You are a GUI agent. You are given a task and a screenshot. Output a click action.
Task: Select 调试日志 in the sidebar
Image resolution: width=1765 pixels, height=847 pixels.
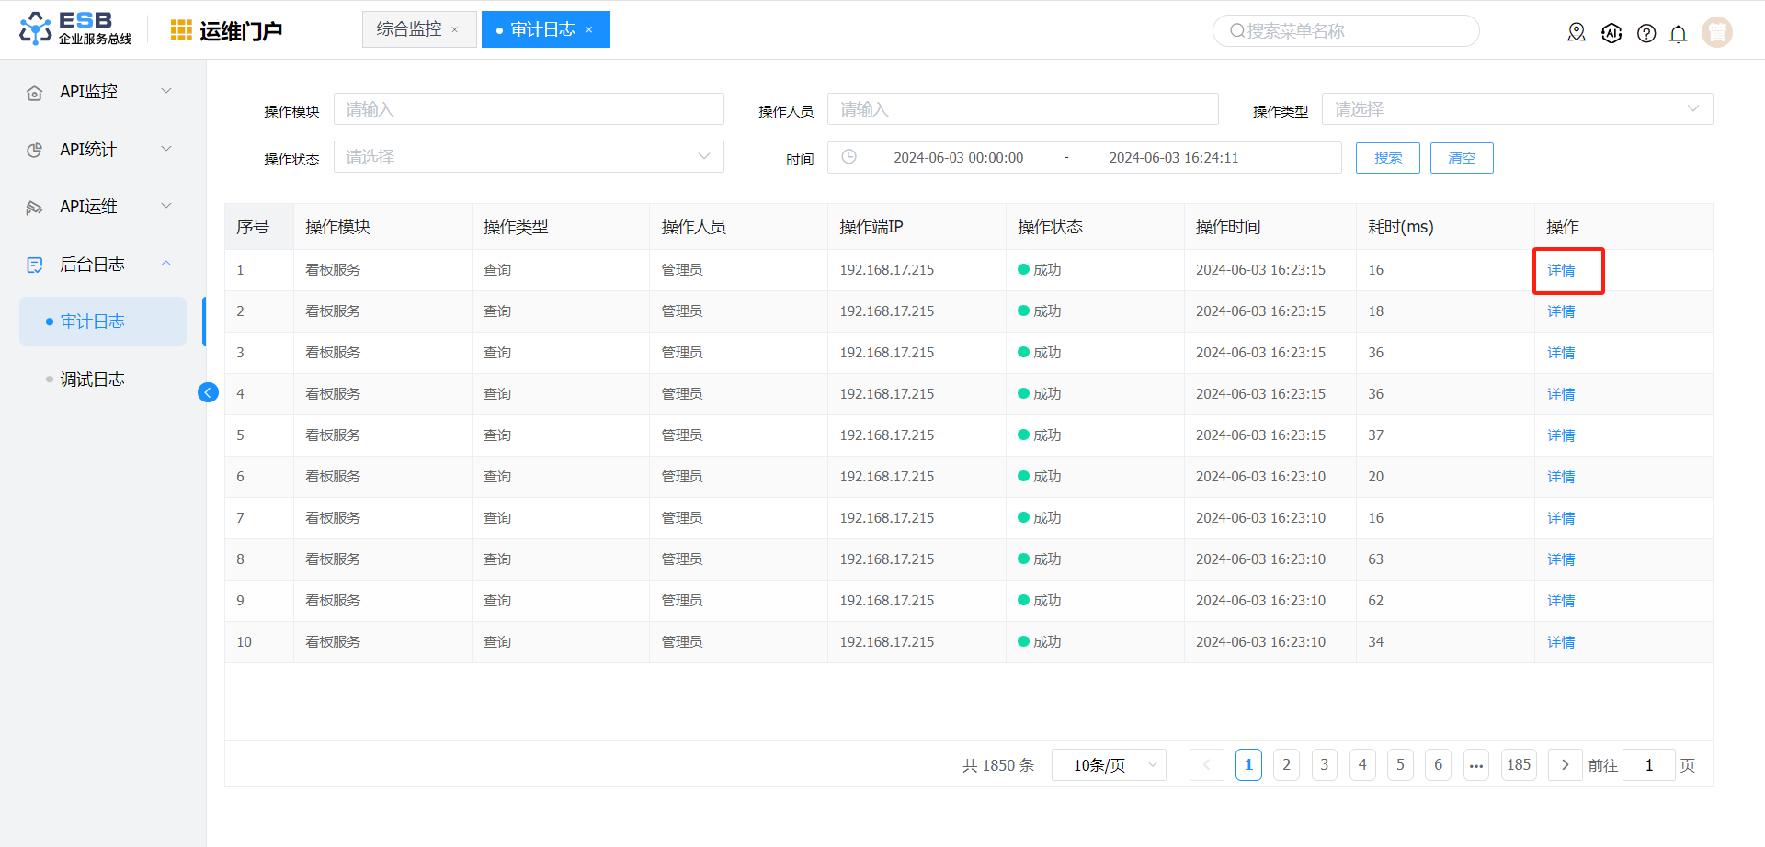pyautogui.click(x=92, y=379)
